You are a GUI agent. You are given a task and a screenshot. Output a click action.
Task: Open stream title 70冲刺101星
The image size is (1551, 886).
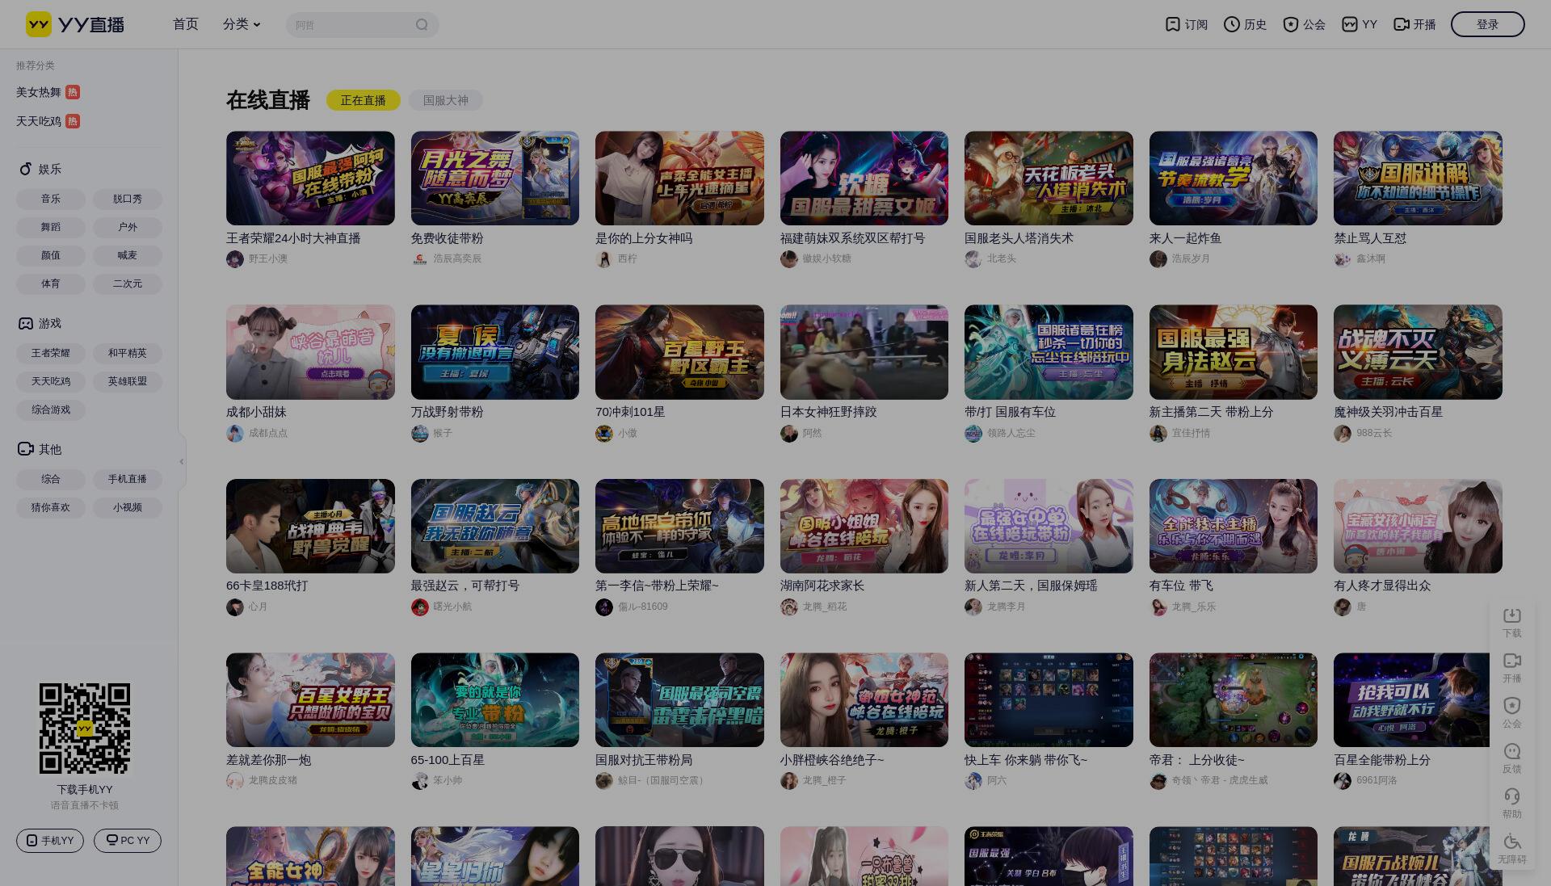point(630,412)
